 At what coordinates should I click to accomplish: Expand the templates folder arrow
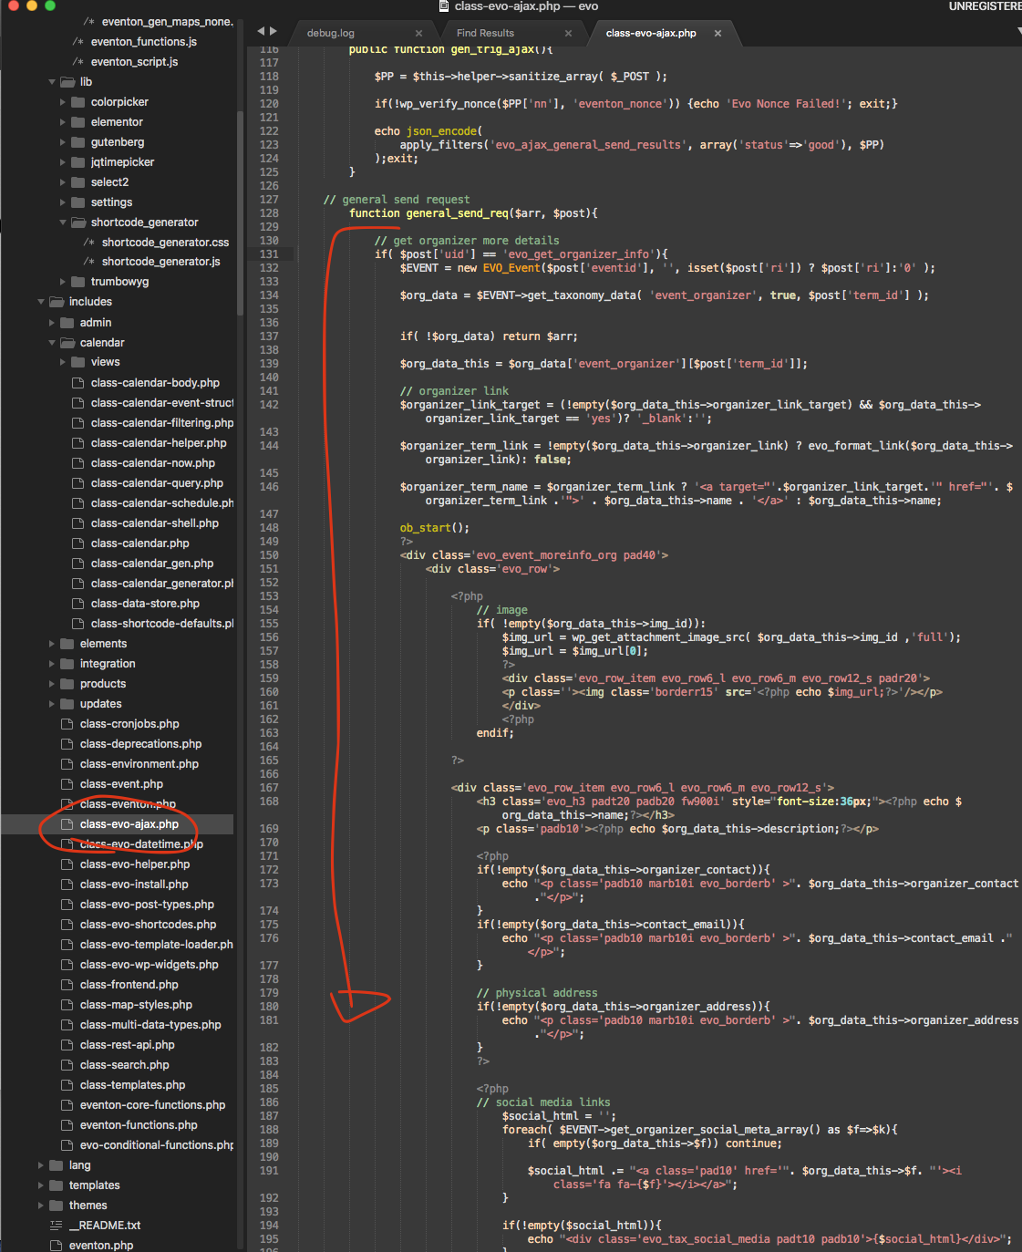(41, 1185)
